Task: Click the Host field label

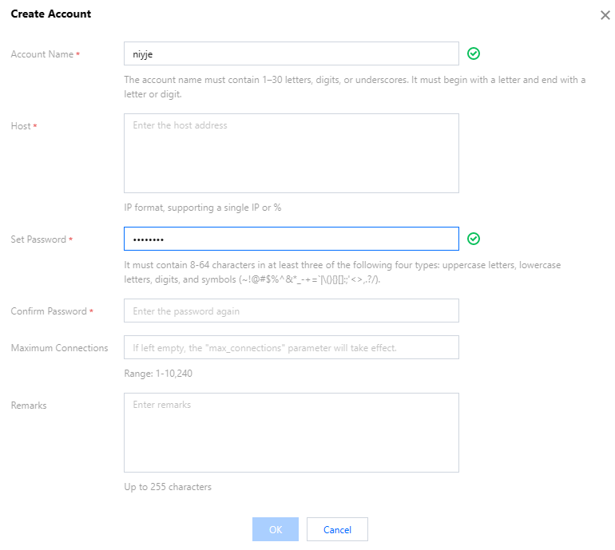Action: point(21,126)
